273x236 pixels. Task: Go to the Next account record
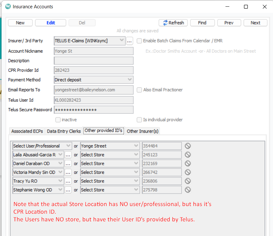click(255, 23)
